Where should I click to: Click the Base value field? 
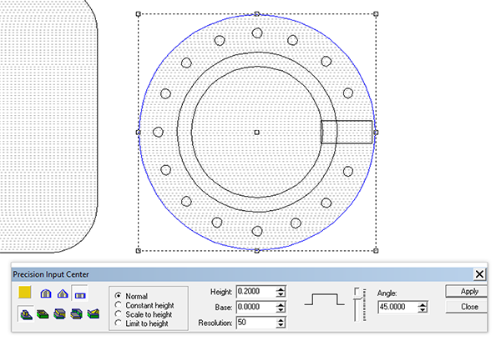[256, 307]
